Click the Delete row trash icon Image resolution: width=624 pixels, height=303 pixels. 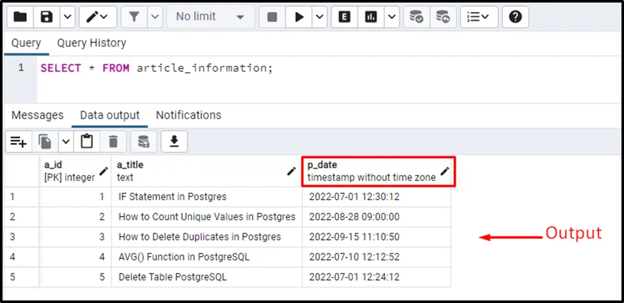pos(113,142)
